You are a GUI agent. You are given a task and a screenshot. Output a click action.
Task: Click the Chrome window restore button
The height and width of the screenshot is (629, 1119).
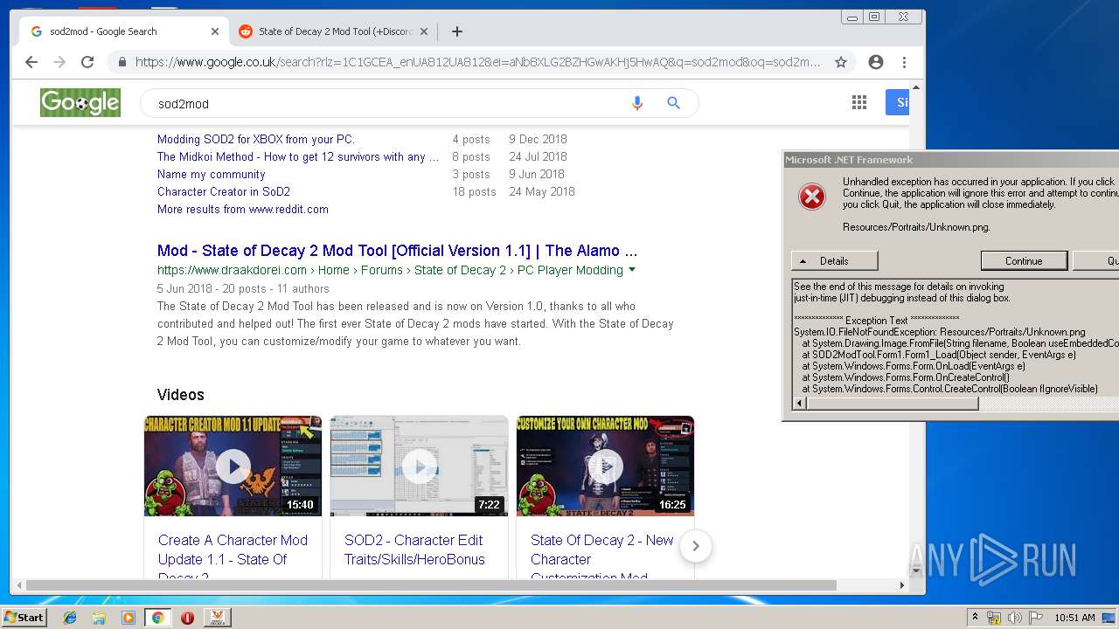873,17
